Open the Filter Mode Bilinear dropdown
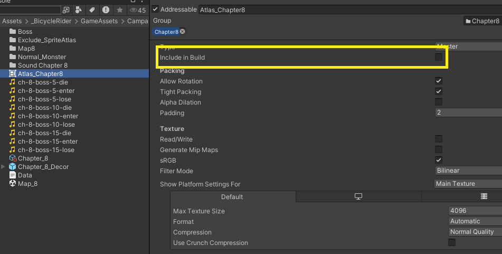The image size is (502, 254). click(x=468, y=171)
